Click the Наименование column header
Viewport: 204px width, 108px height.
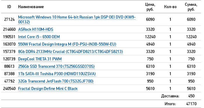pos(31,7)
